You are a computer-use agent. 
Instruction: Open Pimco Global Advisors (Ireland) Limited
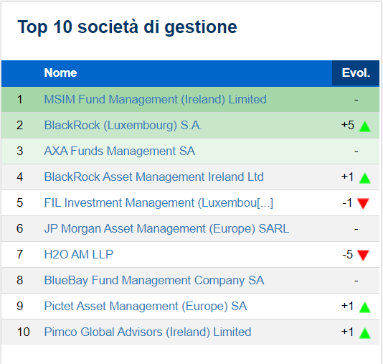tap(148, 332)
